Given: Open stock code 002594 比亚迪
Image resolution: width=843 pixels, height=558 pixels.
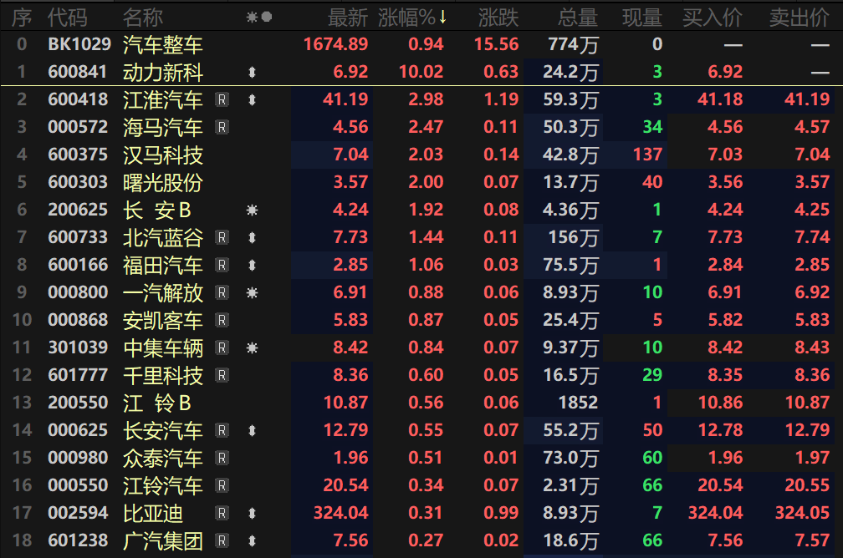Looking at the screenshot, I should [78, 514].
